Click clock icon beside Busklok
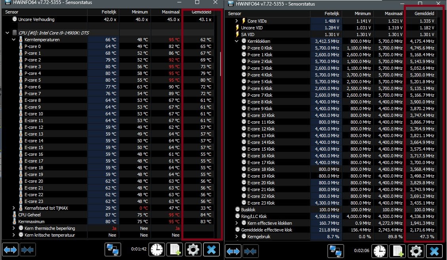The width and height of the screenshot is (447, 260). (x=238, y=209)
